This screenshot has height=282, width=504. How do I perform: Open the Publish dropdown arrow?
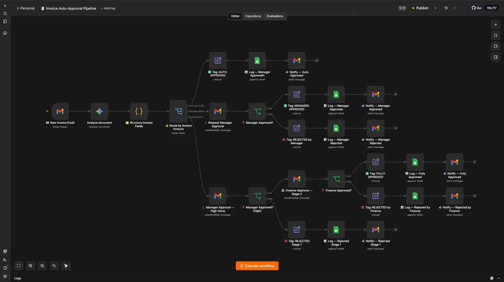coord(435,8)
